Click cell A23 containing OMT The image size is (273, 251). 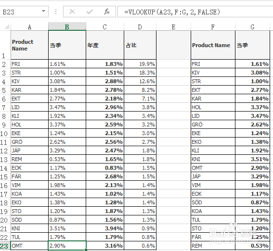(29, 246)
